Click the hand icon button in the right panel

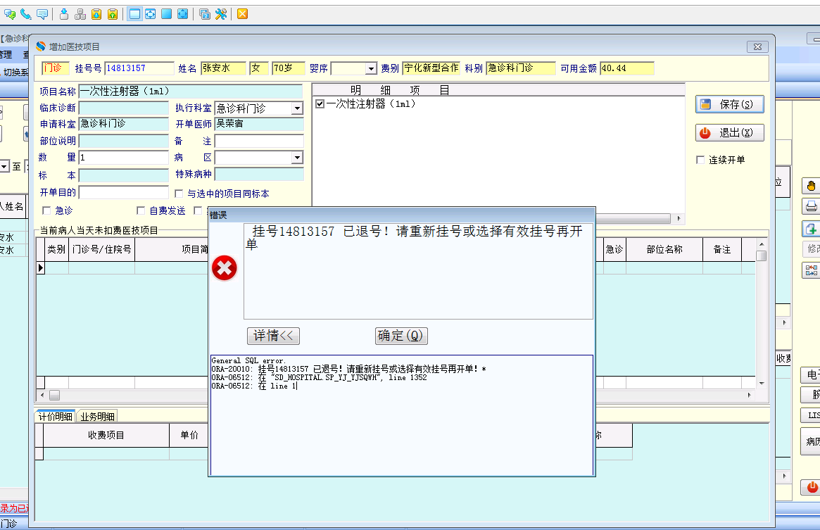(811, 186)
